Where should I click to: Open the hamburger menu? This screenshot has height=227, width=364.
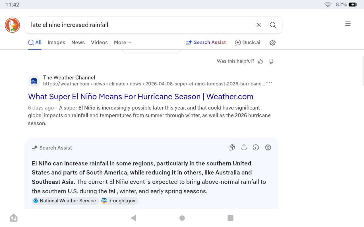point(348,24)
